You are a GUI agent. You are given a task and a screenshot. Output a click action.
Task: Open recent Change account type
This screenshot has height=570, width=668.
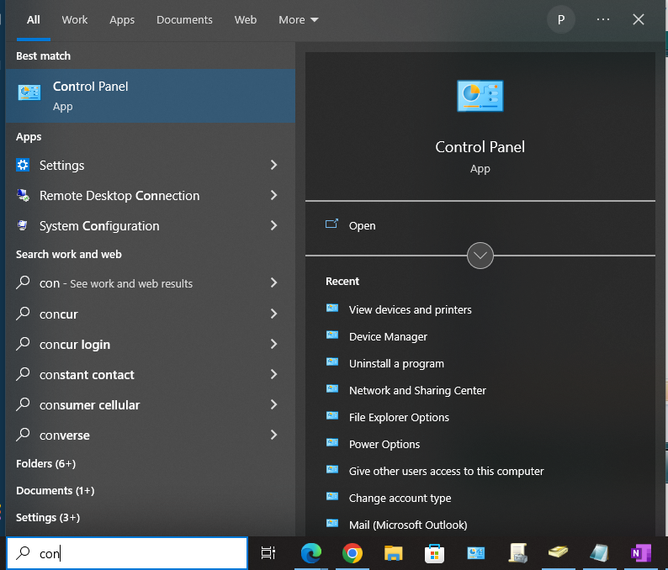[400, 498]
